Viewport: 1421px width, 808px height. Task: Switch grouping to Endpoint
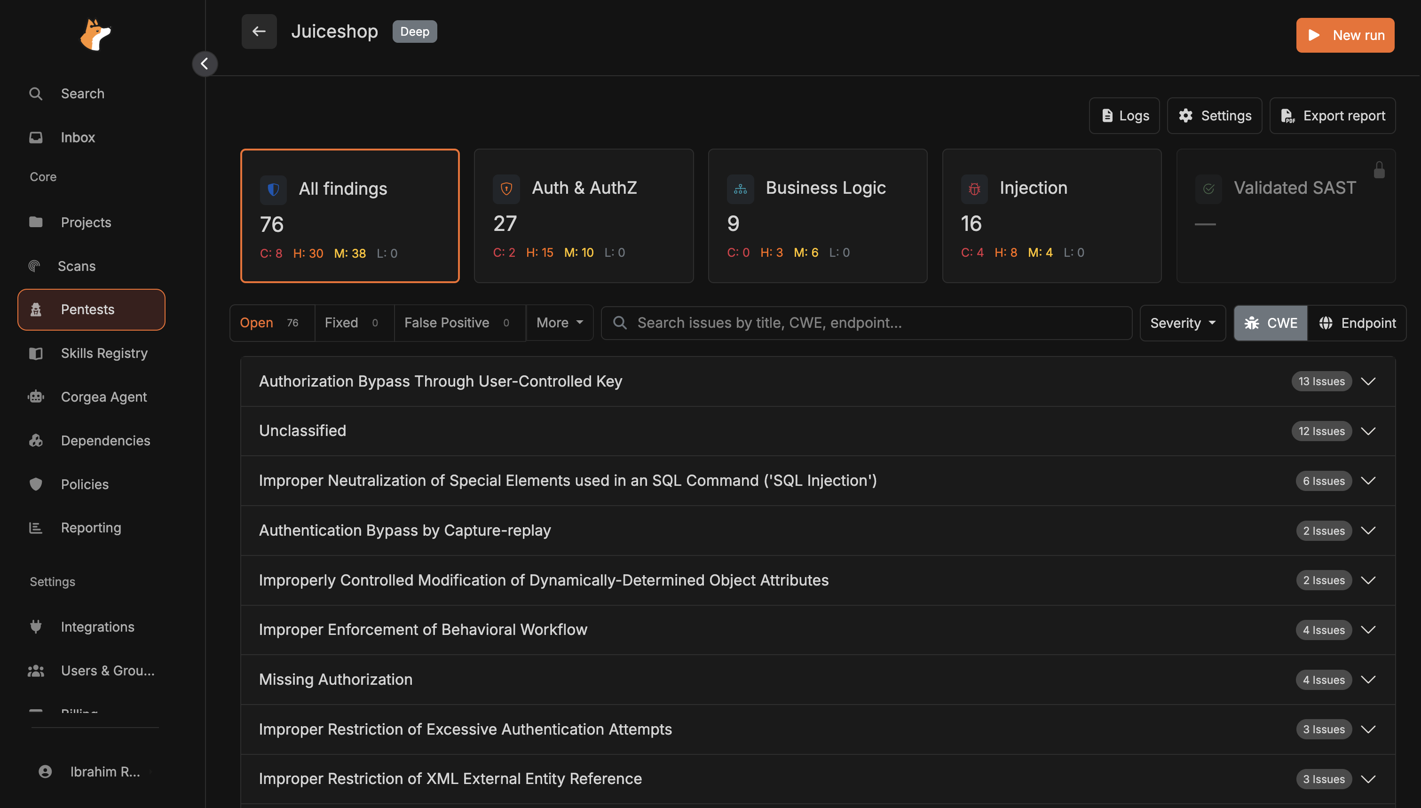tap(1357, 323)
